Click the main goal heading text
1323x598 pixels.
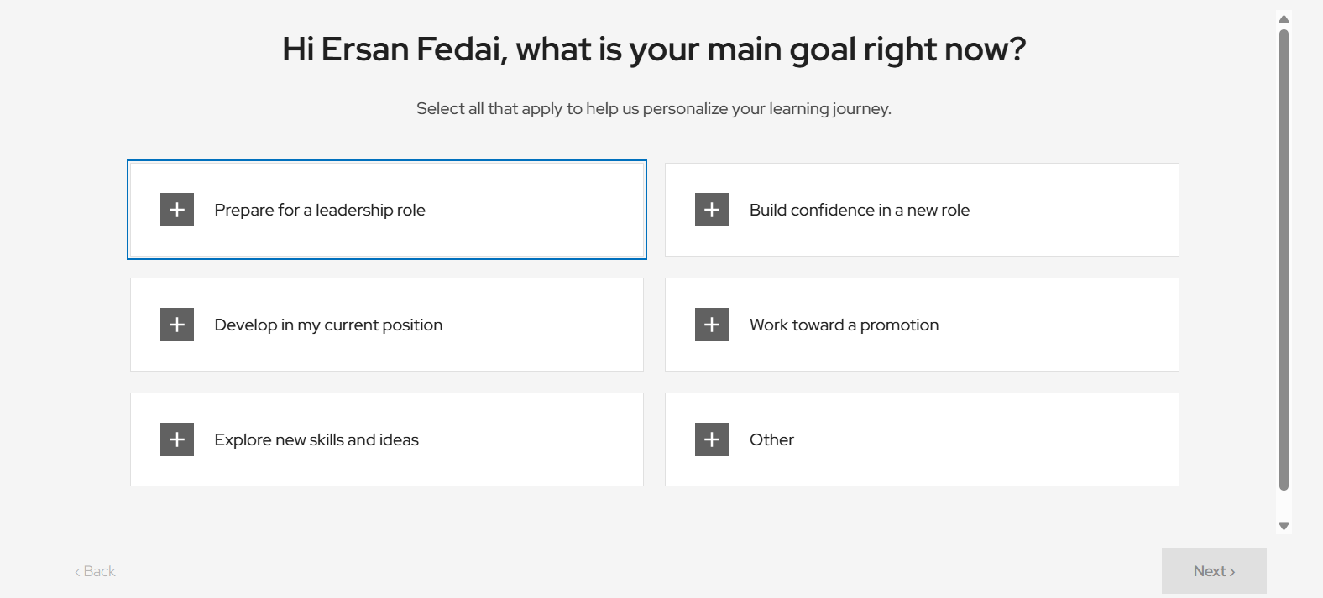pyautogui.click(x=654, y=49)
